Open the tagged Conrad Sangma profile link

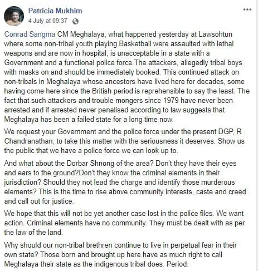pyautogui.click(x=30, y=35)
